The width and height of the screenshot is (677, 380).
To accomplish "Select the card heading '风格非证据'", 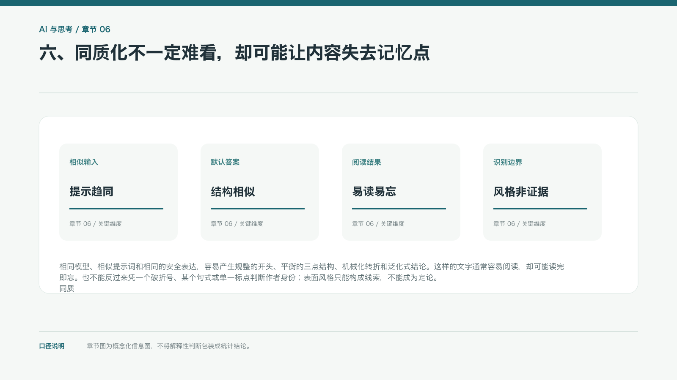I will click(521, 192).
